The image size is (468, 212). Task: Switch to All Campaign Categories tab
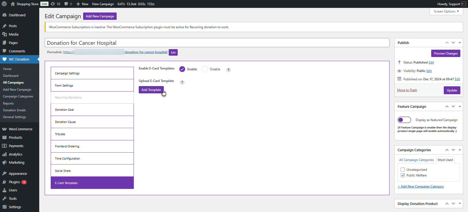(416, 160)
